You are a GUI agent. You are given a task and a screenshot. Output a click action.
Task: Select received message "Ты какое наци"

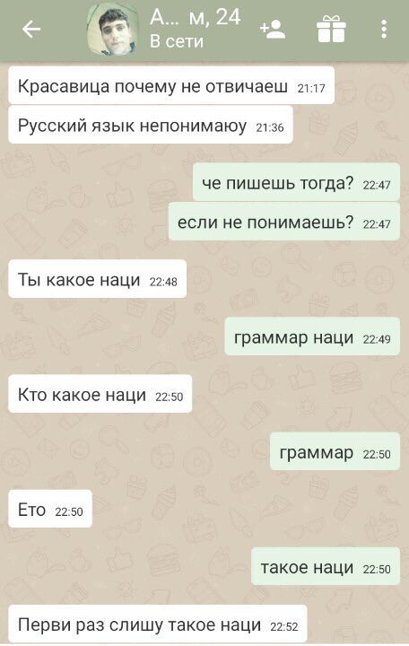click(98, 280)
